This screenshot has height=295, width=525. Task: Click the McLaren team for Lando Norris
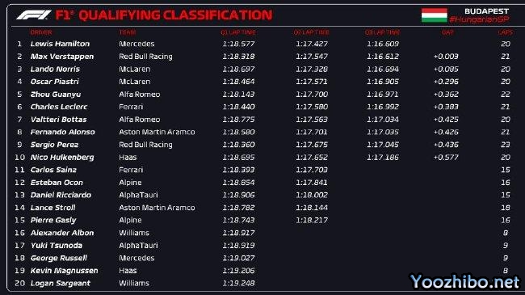(135, 69)
